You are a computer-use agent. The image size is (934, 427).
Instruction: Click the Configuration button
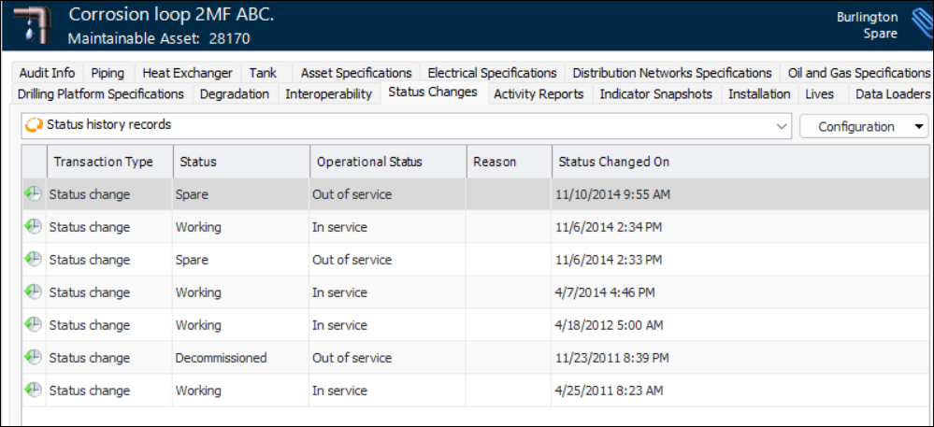click(855, 127)
